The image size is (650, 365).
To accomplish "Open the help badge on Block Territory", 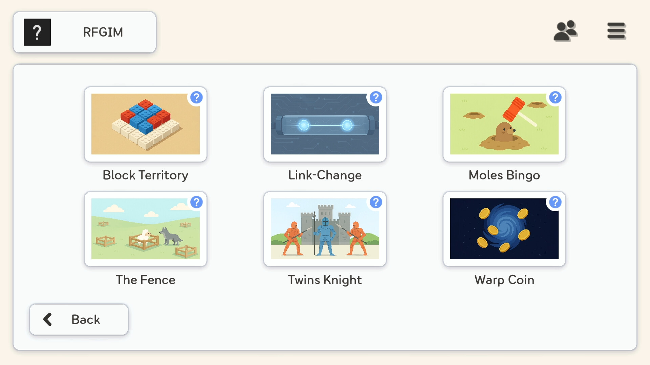I will 197,97.
